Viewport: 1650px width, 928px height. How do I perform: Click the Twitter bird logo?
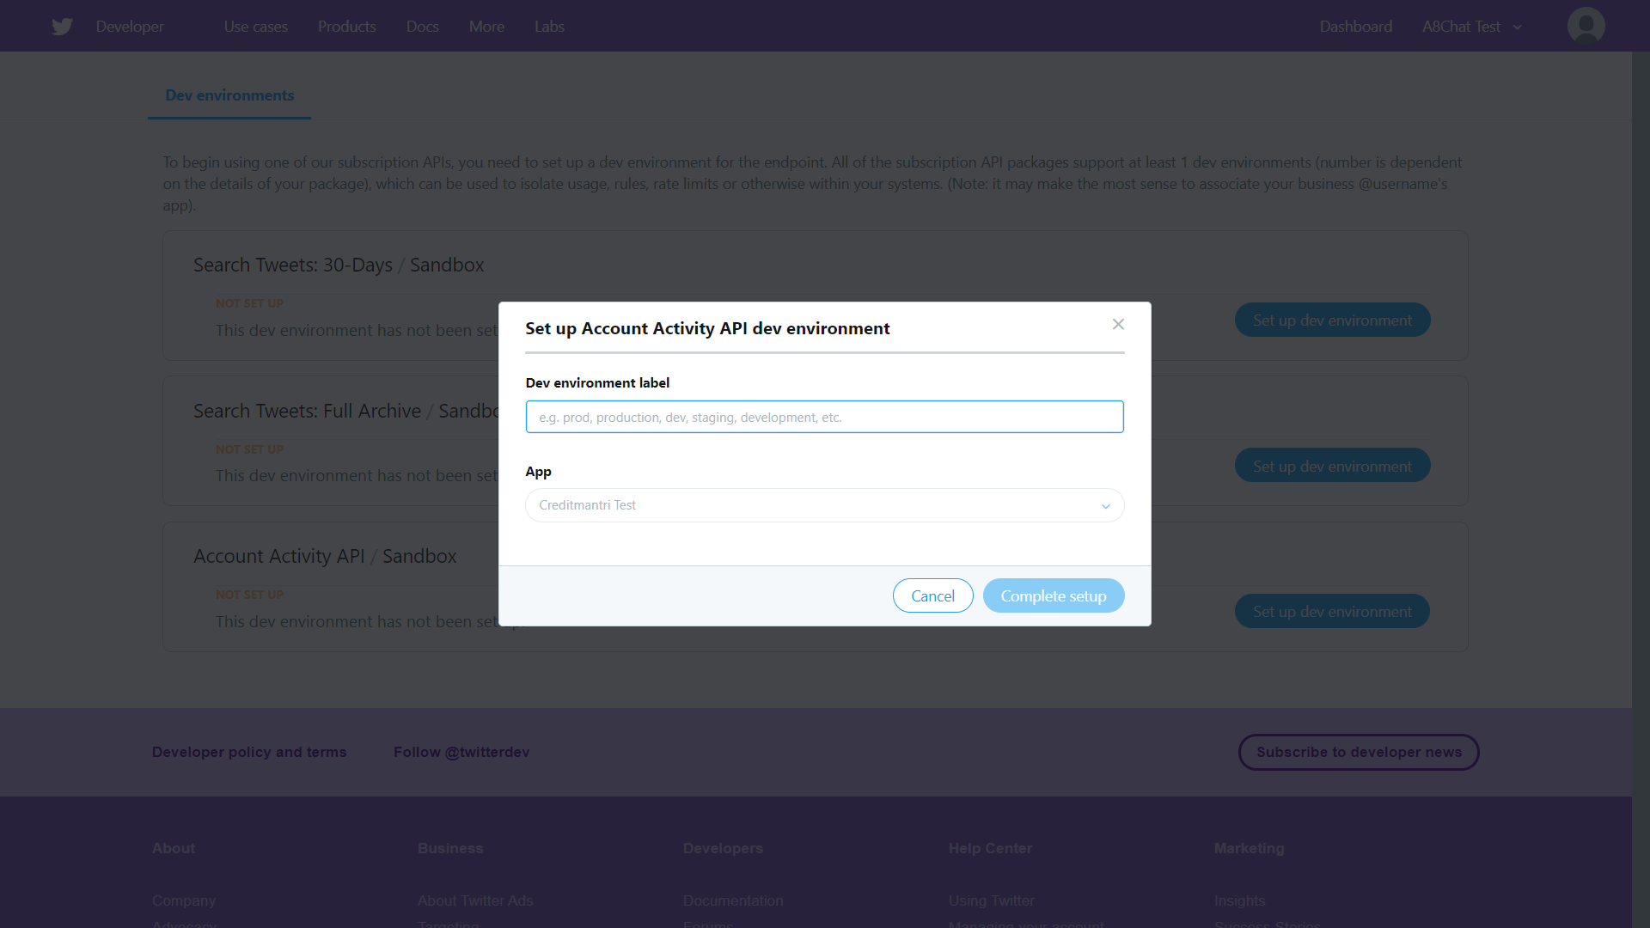click(x=62, y=27)
